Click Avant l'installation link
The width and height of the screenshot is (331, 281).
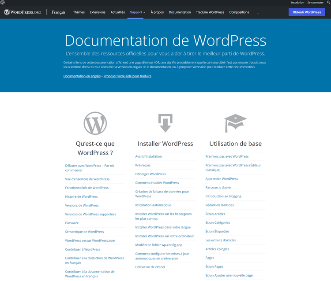[149, 156]
